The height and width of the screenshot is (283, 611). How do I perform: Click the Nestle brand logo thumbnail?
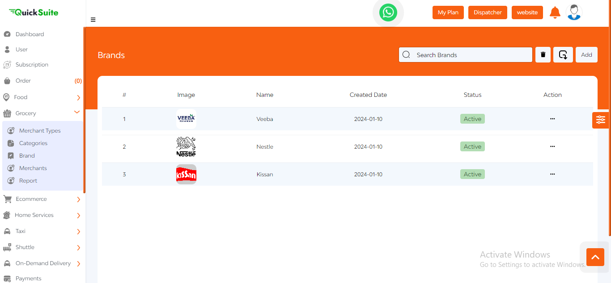186,147
